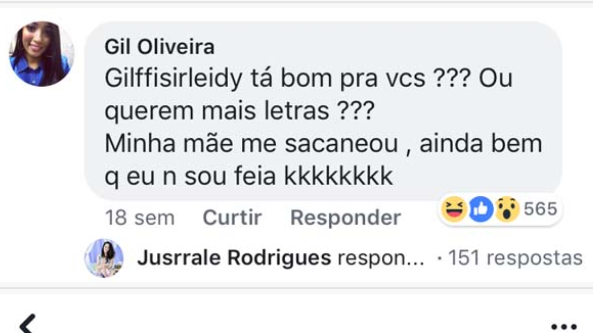Open the three-dot more options menu
Image resolution: width=593 pixels, height=333 pixels.
coord(564,326)
